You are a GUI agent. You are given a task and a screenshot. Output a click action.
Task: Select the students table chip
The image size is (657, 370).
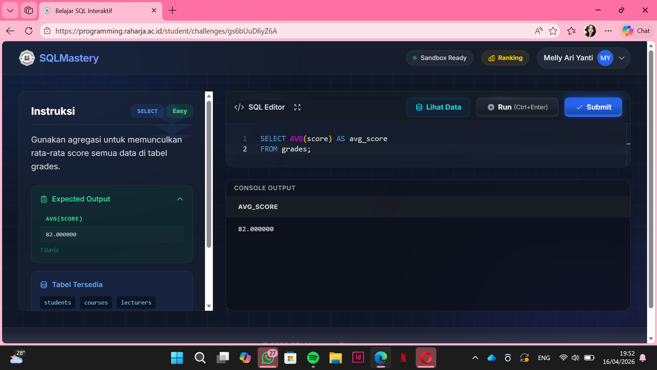pos(57,303)
